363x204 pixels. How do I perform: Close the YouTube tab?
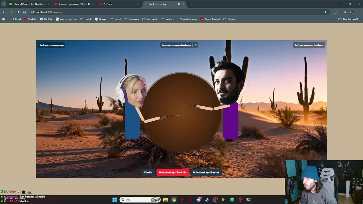pyautogui.click(x=138, y=4)
